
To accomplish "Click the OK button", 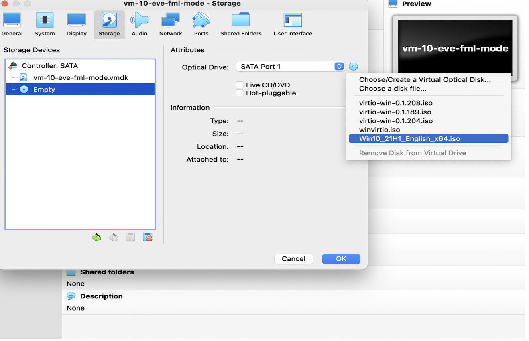I will [341, 259].
